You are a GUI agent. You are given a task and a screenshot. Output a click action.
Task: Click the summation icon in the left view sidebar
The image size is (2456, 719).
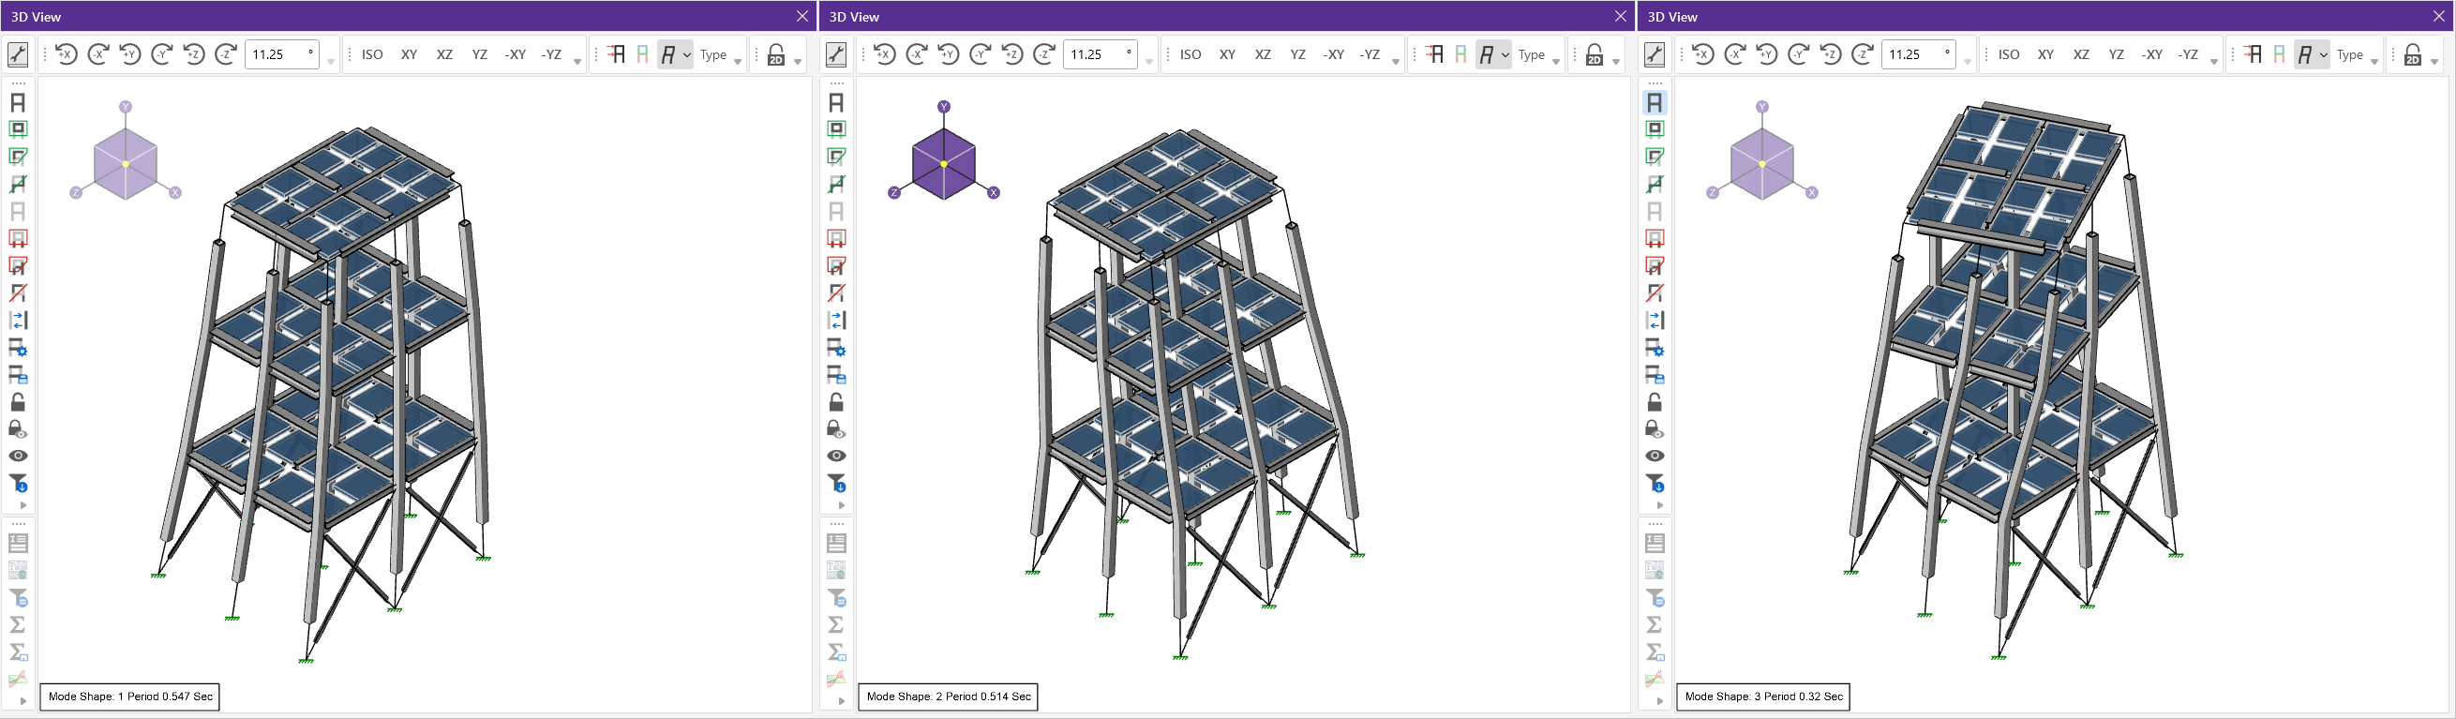coord(18,624)
